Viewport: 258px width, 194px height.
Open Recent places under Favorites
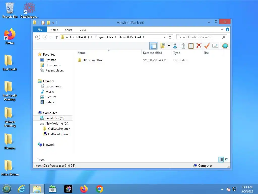tap(55, 70)
